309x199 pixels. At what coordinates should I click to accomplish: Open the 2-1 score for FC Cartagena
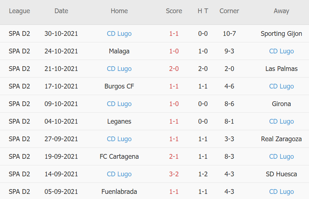(174, 157)
